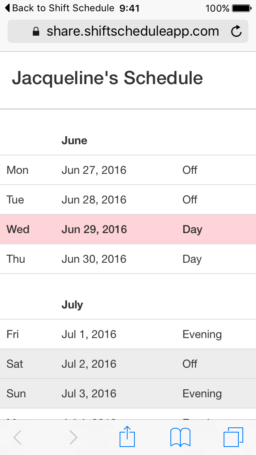Select the Sun Jul 3 Evening row
The height and width of the screenshot is (455, 256).
click(128, 393)
